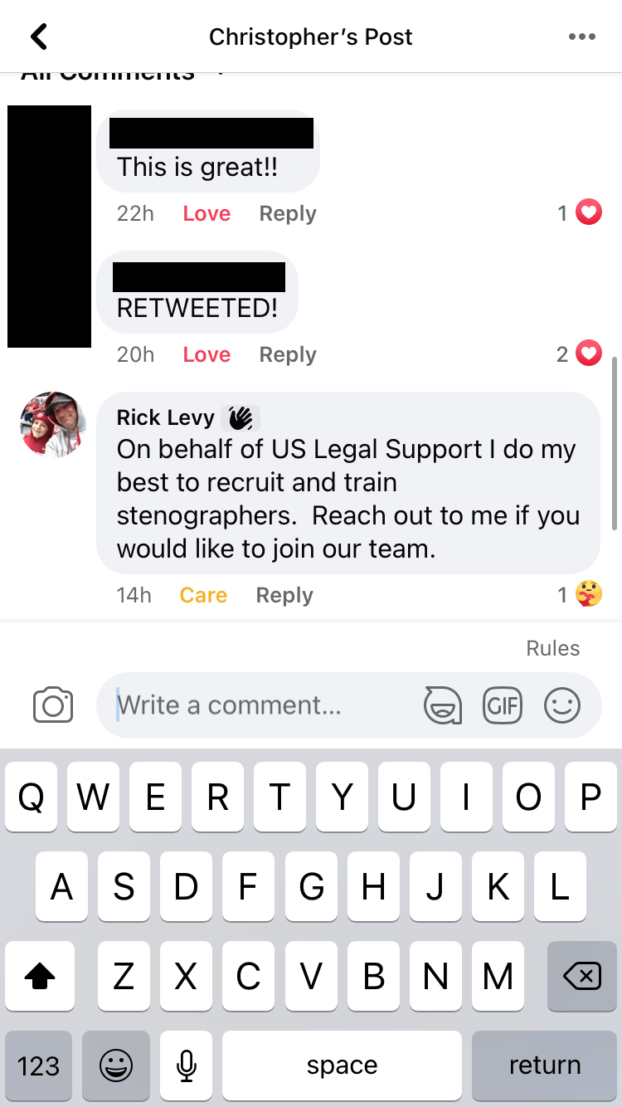Reply to the RETWEETED! comment

(x=288, y=354)
